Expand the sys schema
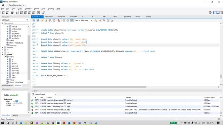 2,52
